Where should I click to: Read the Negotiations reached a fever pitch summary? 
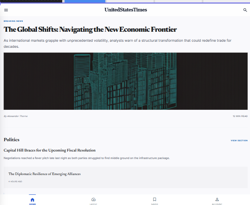[x=86, y=158]
